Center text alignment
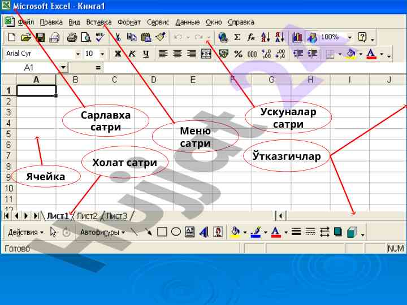Image resolution: width=407 pixels, height=305 pixels. 177,54
